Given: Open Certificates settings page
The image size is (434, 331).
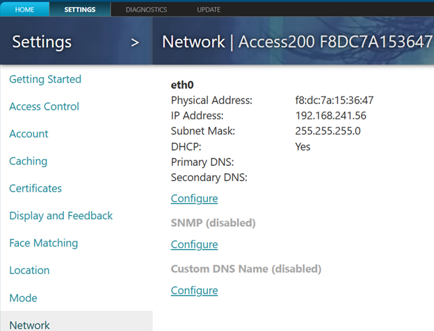Looking at the screenshot, I should tap(35, 189).
